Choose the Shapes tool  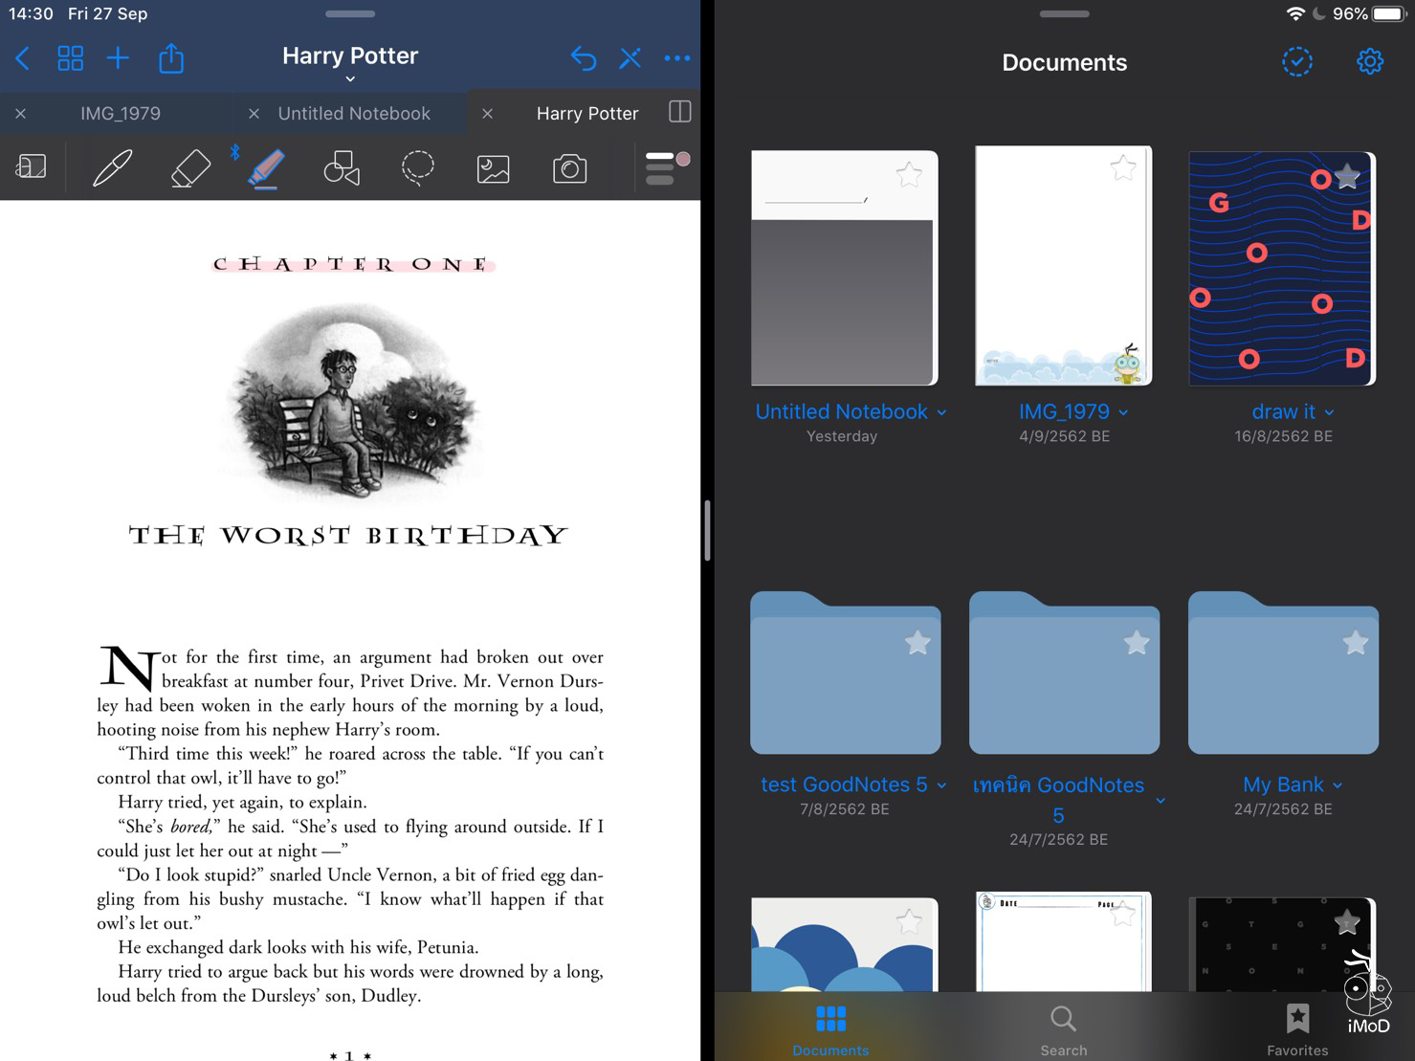(342, 168)
